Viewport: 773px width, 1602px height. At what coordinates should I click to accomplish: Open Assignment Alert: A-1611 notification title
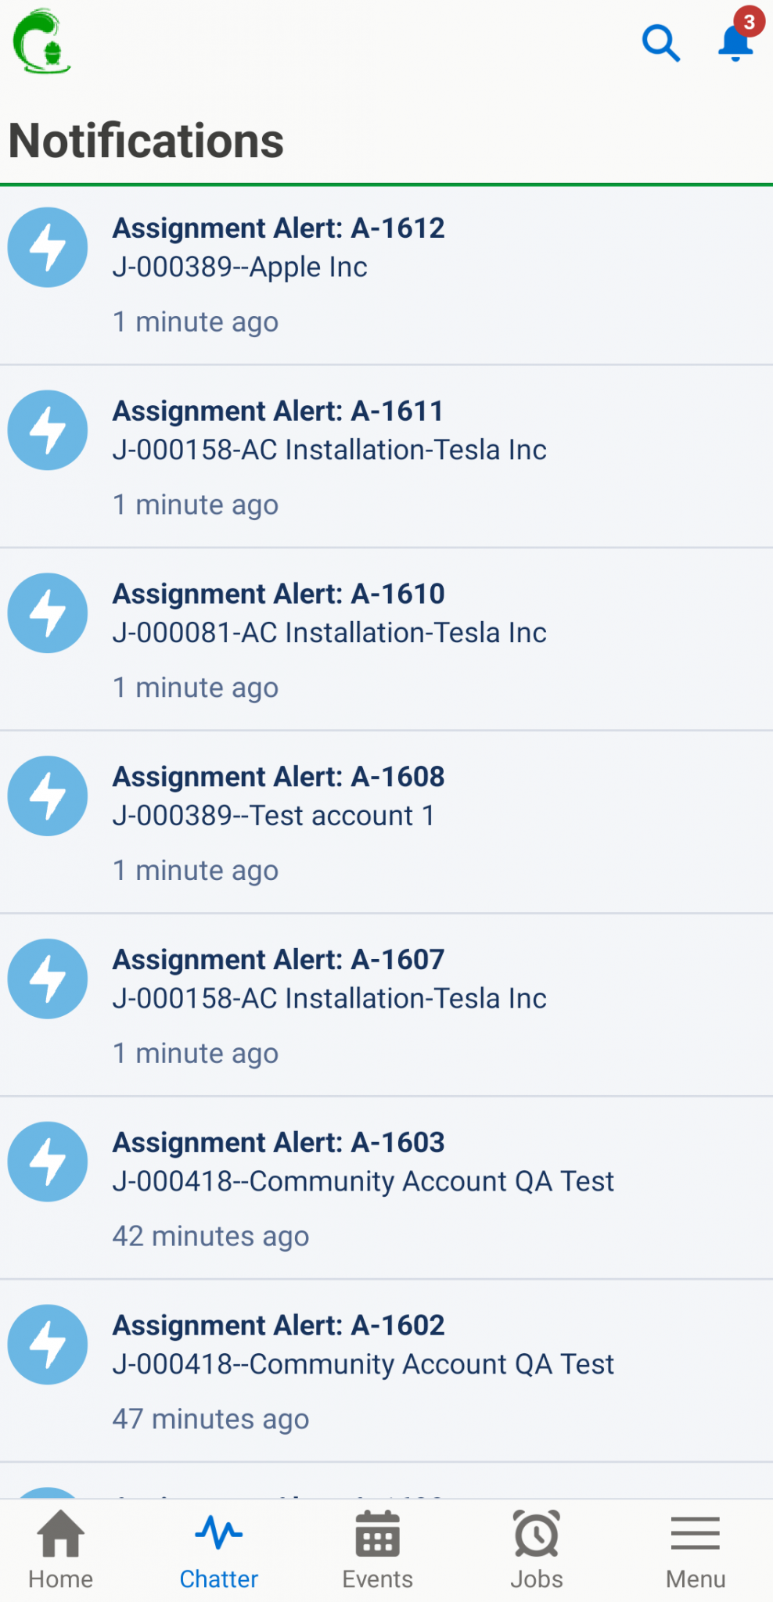point(278,411)
